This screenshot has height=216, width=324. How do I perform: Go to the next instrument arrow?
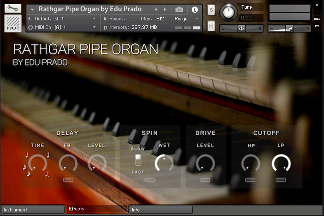pyautogui.click(x=164, y=9)
